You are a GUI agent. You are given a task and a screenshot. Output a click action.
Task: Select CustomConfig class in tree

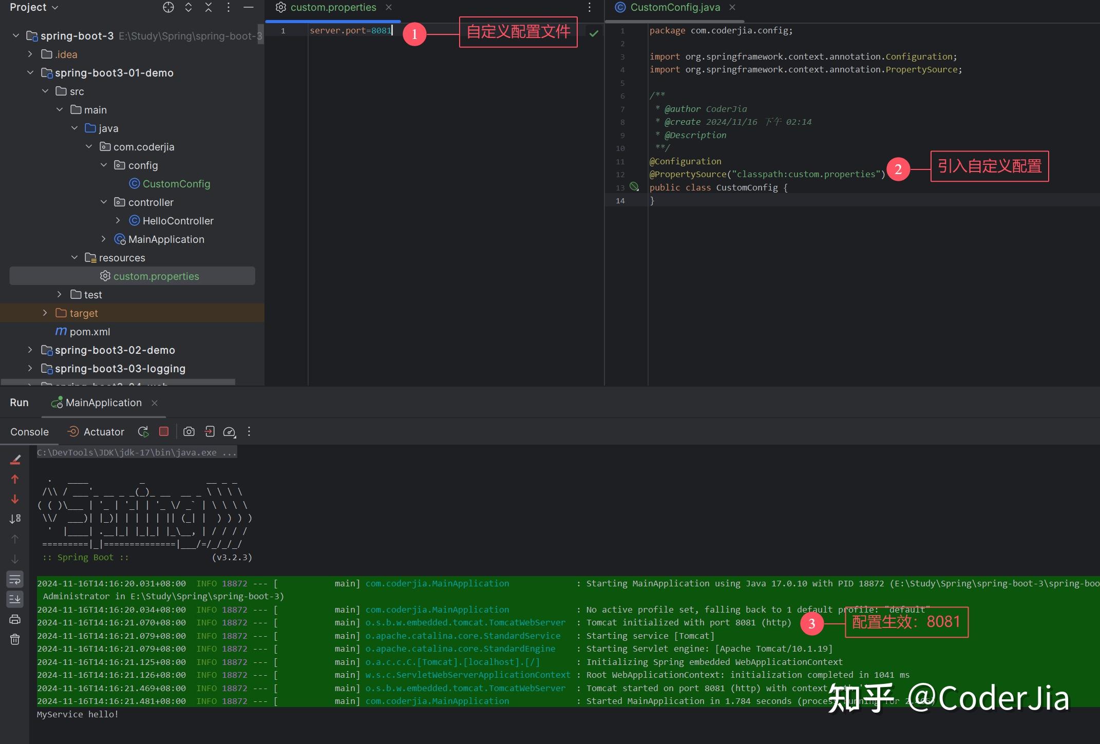[x=170, y=183]
